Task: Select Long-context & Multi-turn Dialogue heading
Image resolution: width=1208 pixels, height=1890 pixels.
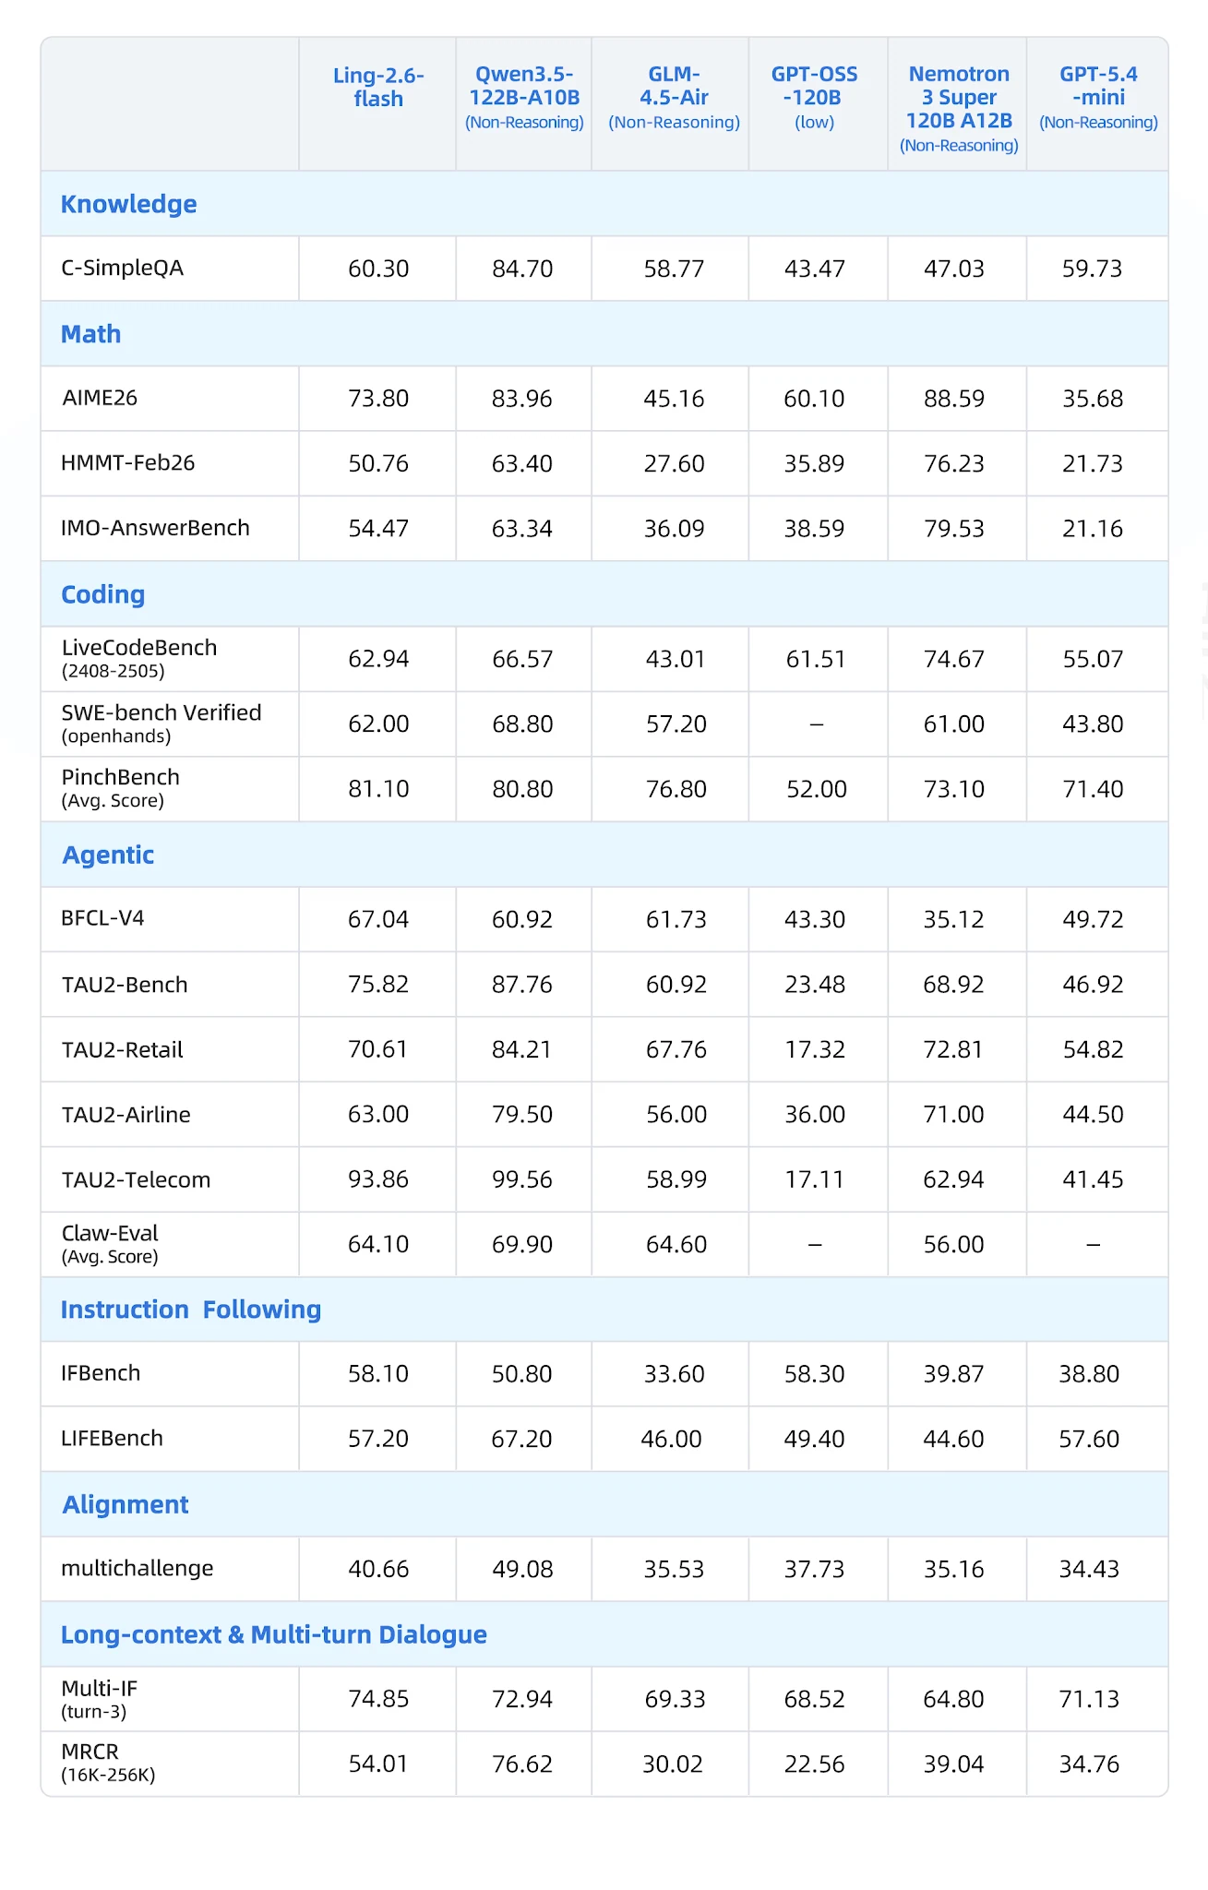Action: [274, 1634]
